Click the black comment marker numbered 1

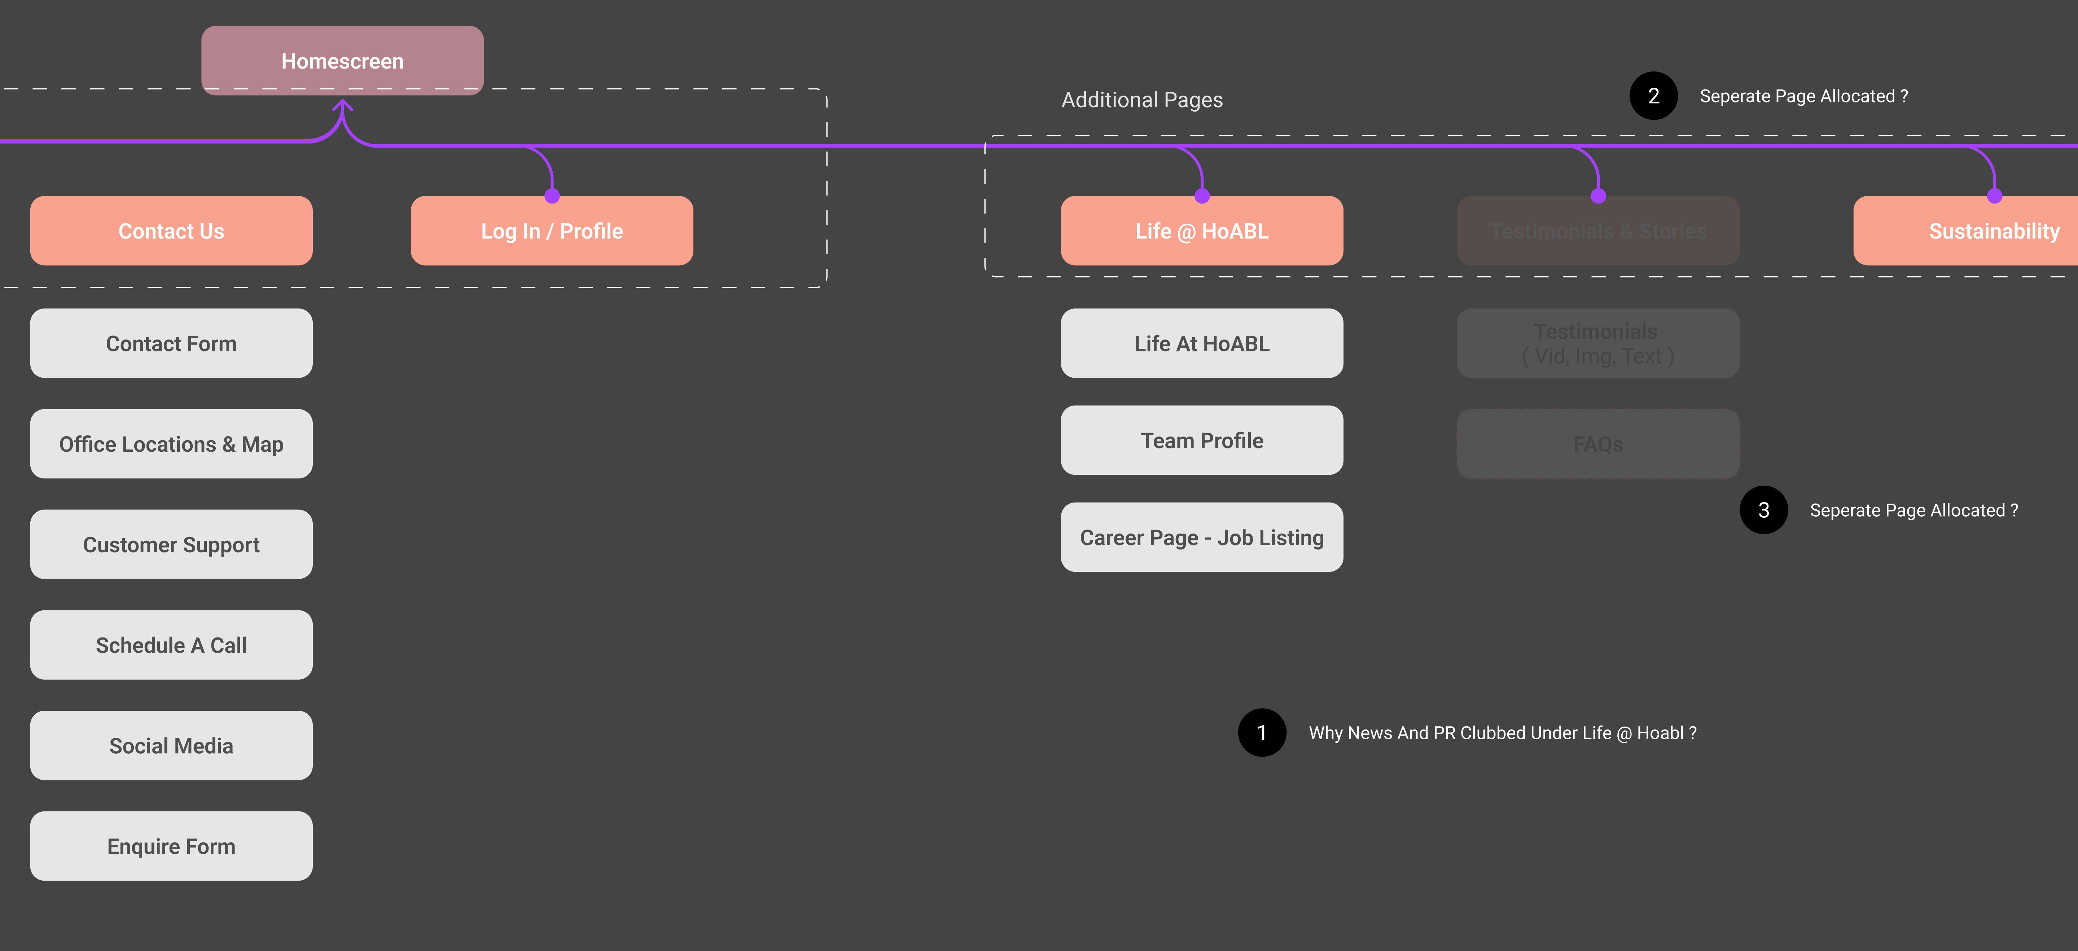tap(1262, 732)
